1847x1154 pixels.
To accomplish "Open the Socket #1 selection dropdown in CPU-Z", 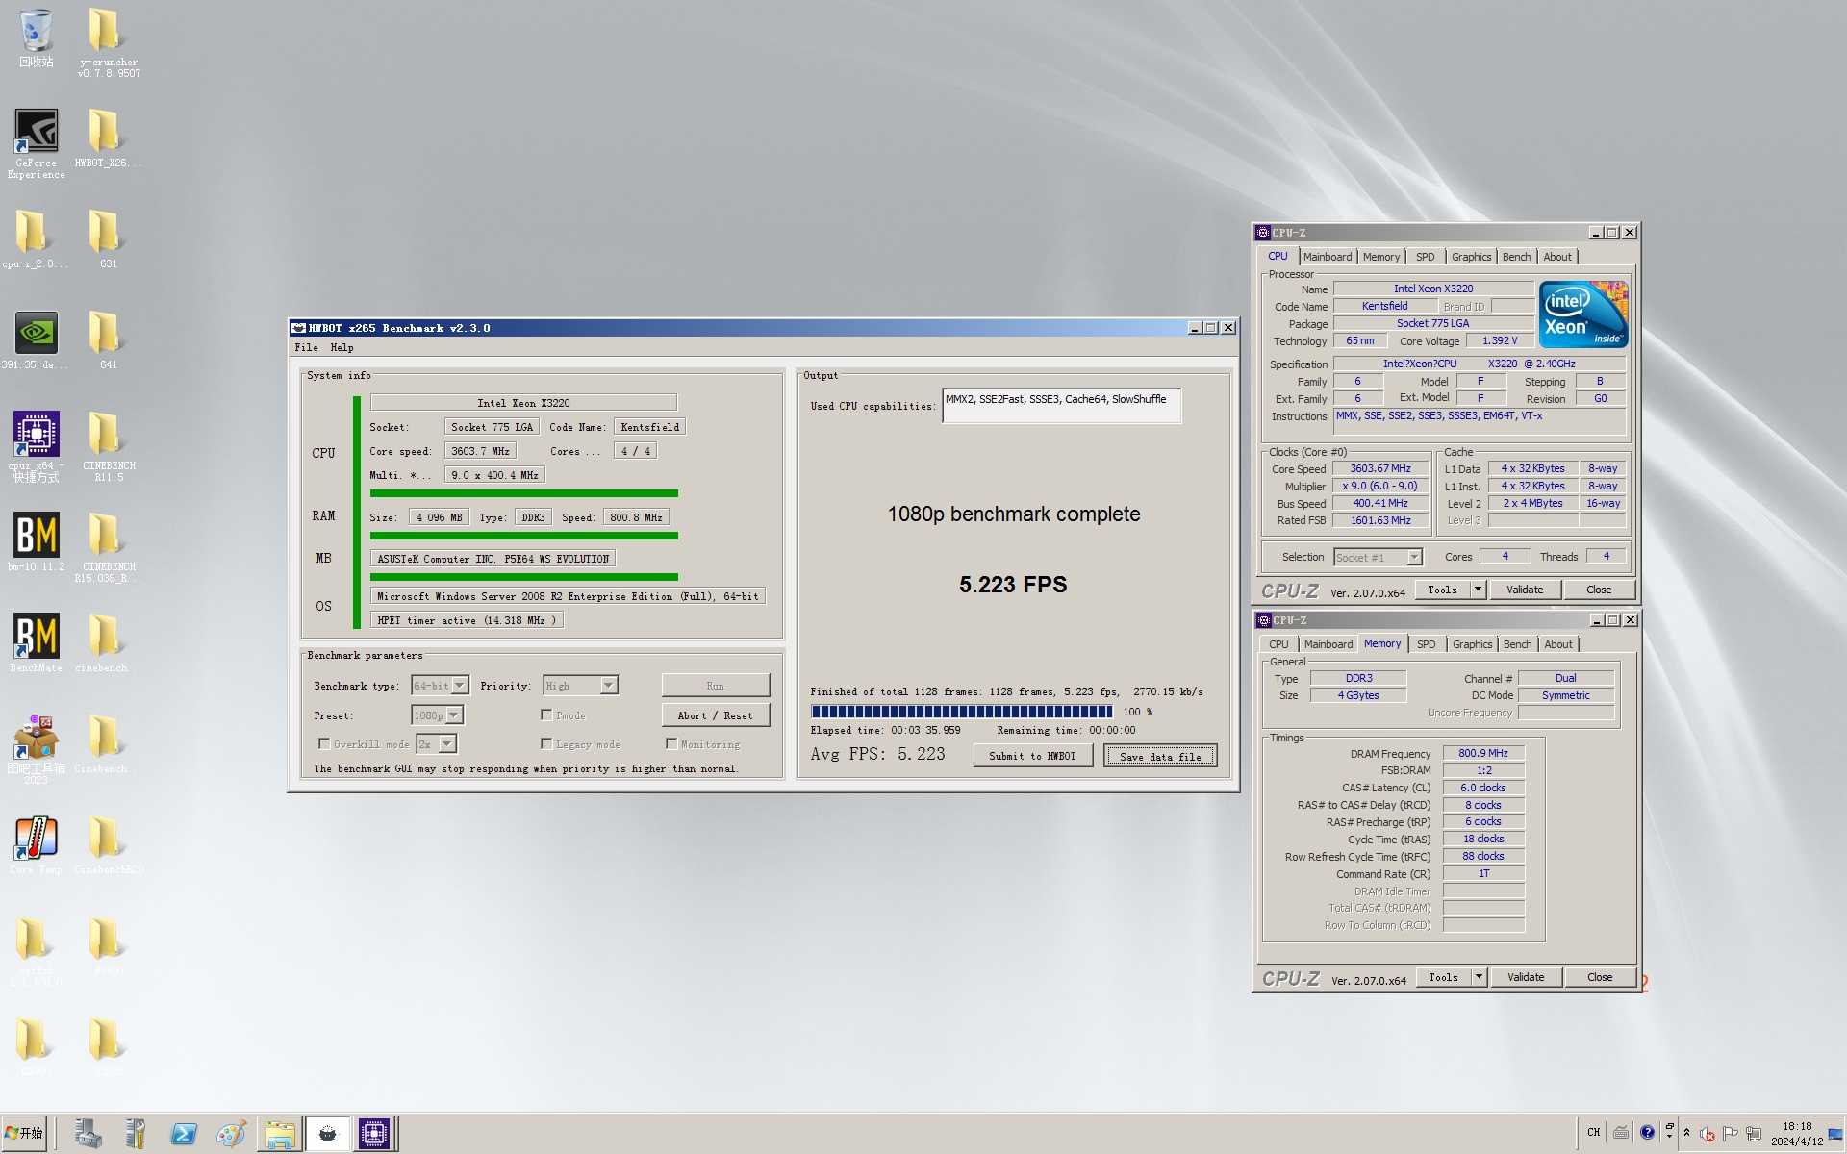I will point(1414,557).
